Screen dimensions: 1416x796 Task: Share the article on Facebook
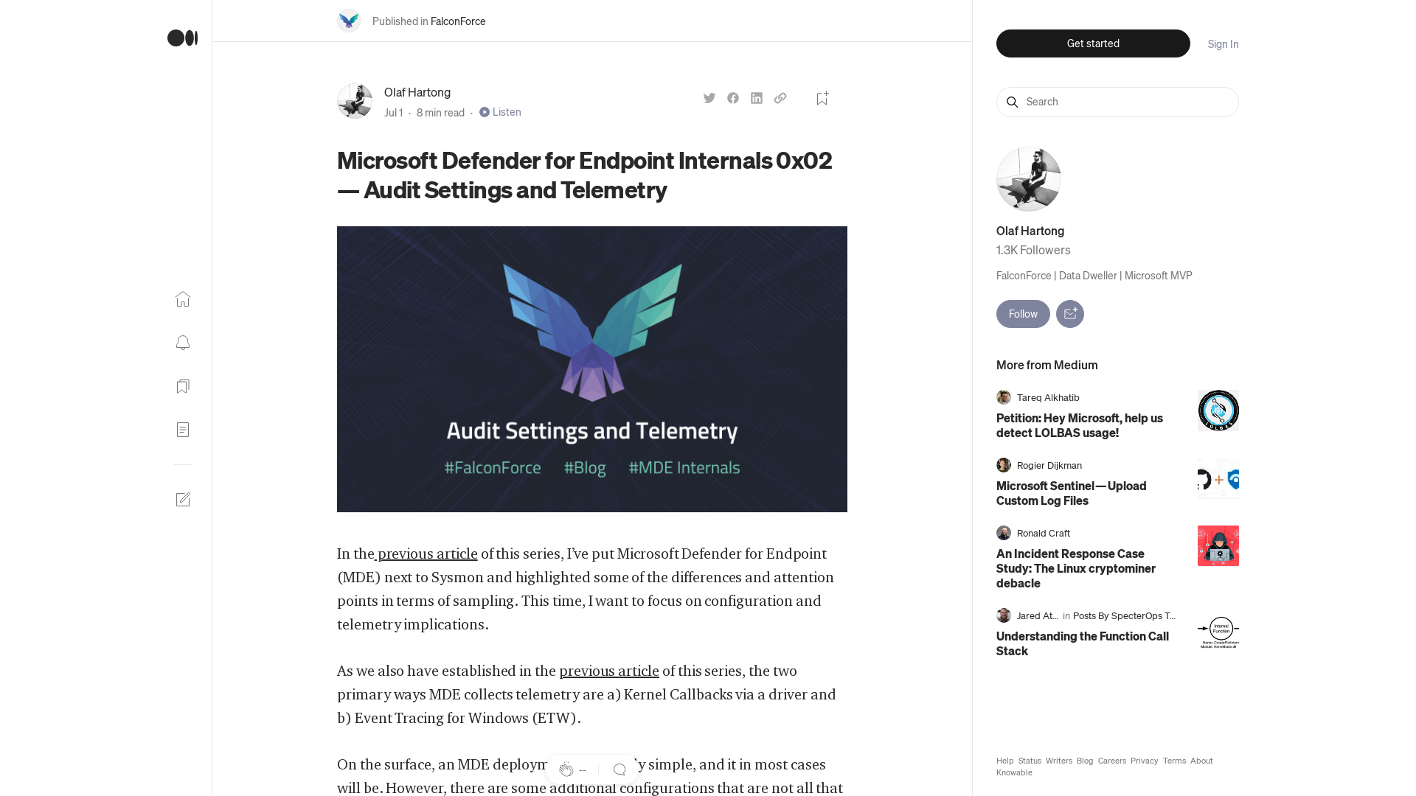point(732,97)
